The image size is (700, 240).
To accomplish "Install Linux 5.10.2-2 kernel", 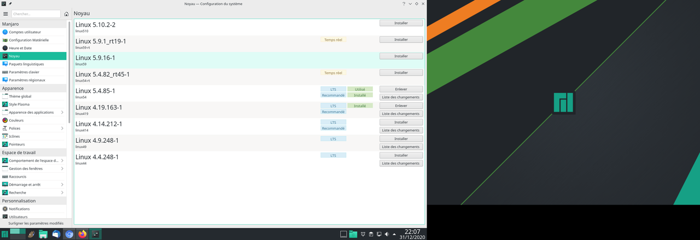I will pyautogui.click(x=401, y=23).
